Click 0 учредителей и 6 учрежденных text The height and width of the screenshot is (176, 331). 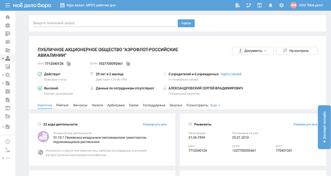(x=194, y=74)
